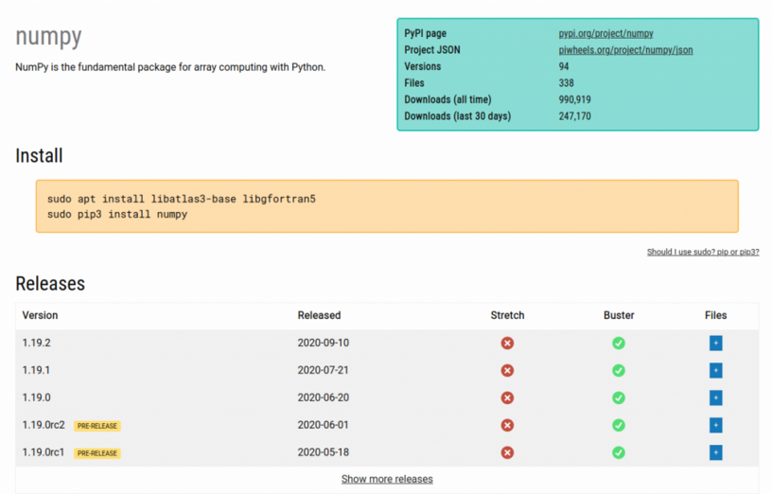This screenshot has height=494, width=772.
Task: Click plus icon for 1.19.0rc2 files
Action: coord(715,425)
